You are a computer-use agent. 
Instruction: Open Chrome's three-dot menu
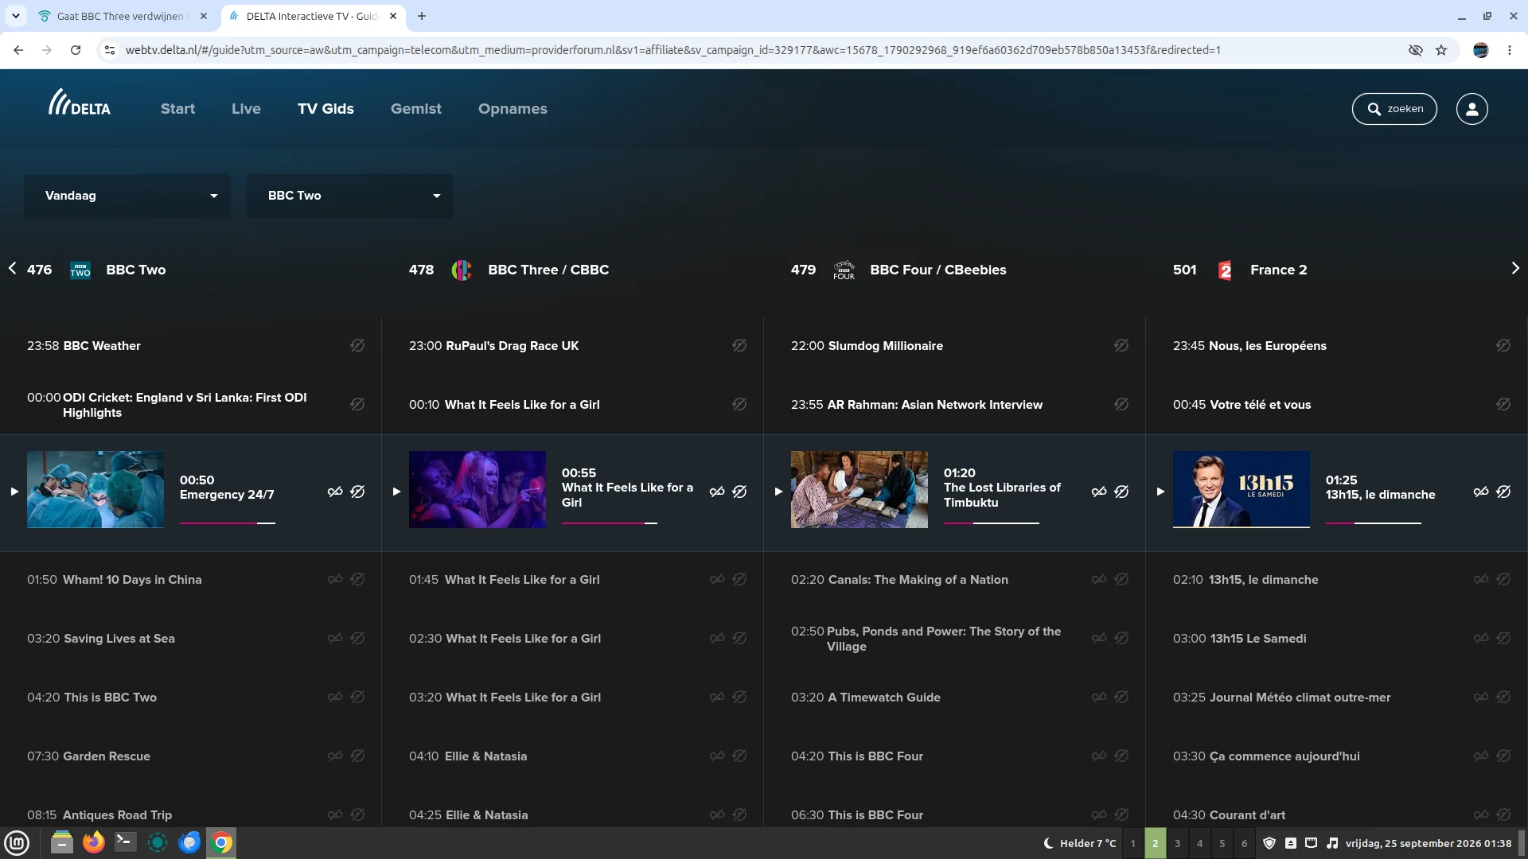(x=1510, y=50)
